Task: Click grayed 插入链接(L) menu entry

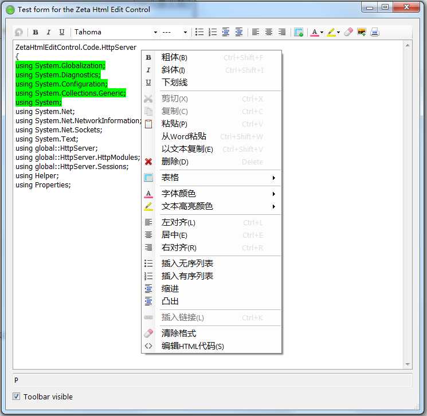Action: click(212, 317)
